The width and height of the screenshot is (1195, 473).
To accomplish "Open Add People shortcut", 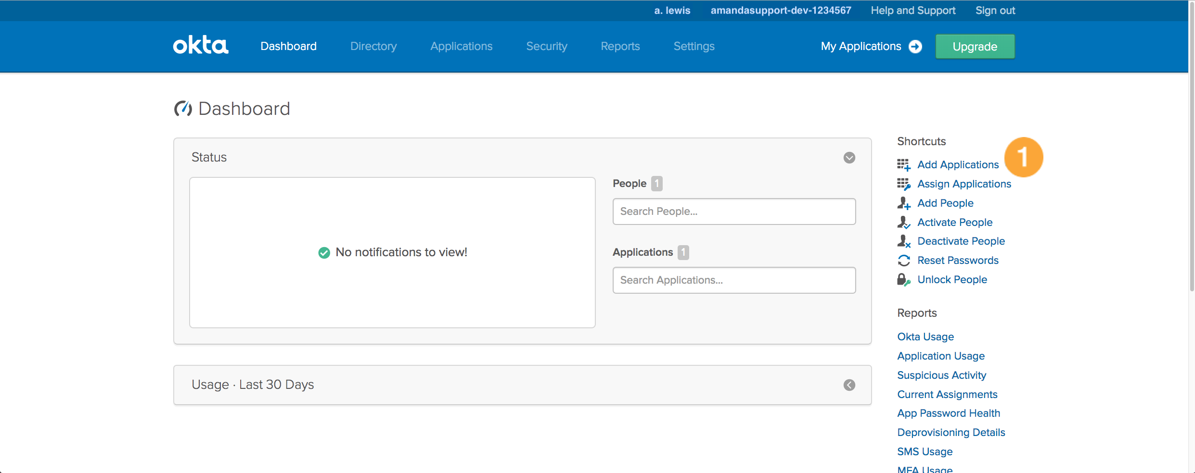I will 945,203.
